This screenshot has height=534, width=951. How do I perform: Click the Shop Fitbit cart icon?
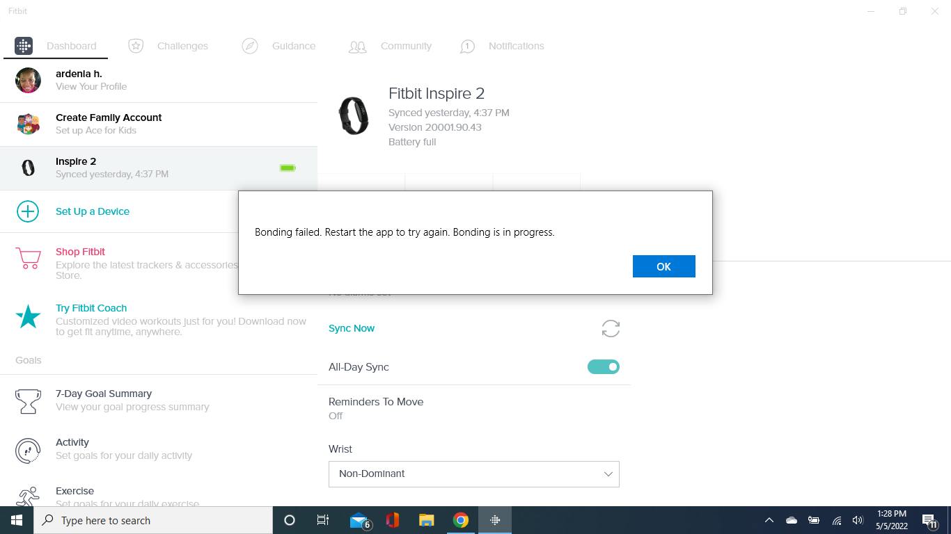coord(28,259)
